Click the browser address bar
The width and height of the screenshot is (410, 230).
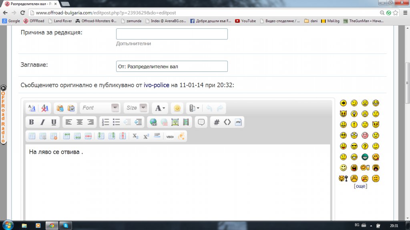click(204, 13)
